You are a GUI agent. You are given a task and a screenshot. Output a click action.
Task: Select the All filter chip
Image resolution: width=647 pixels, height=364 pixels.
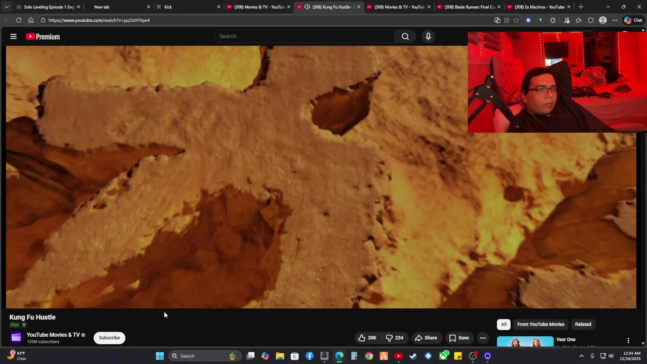point(503,325)
